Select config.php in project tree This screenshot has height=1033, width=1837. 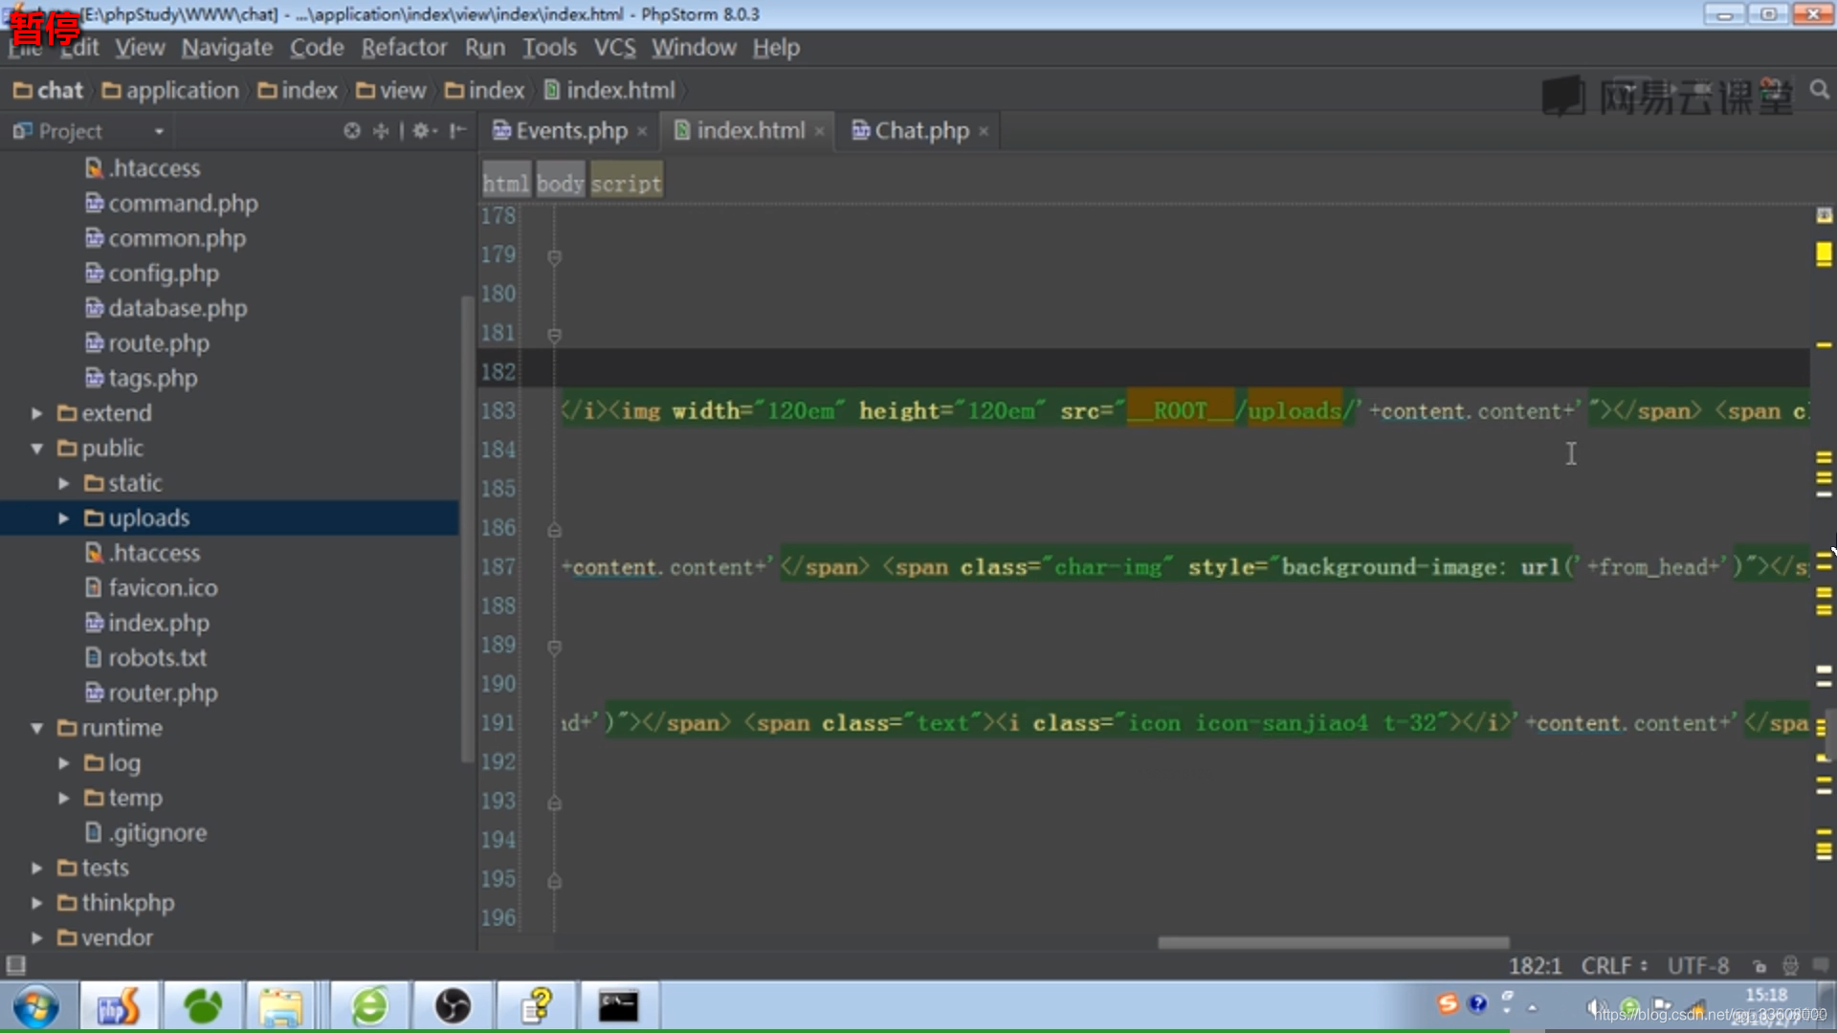point(152,274)
